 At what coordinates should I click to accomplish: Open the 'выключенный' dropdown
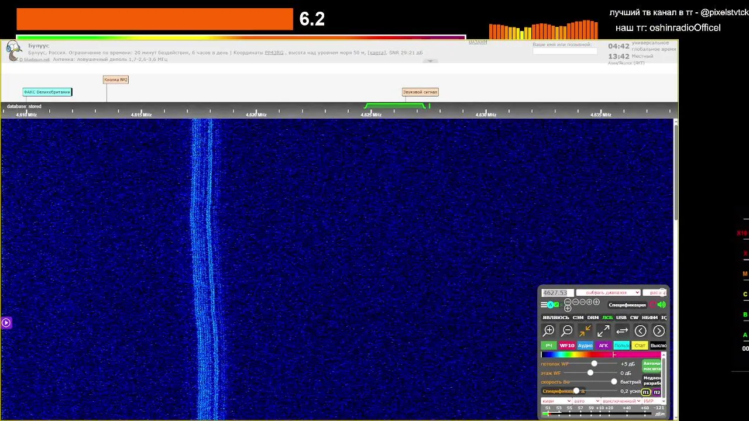(x=621, y=401)
